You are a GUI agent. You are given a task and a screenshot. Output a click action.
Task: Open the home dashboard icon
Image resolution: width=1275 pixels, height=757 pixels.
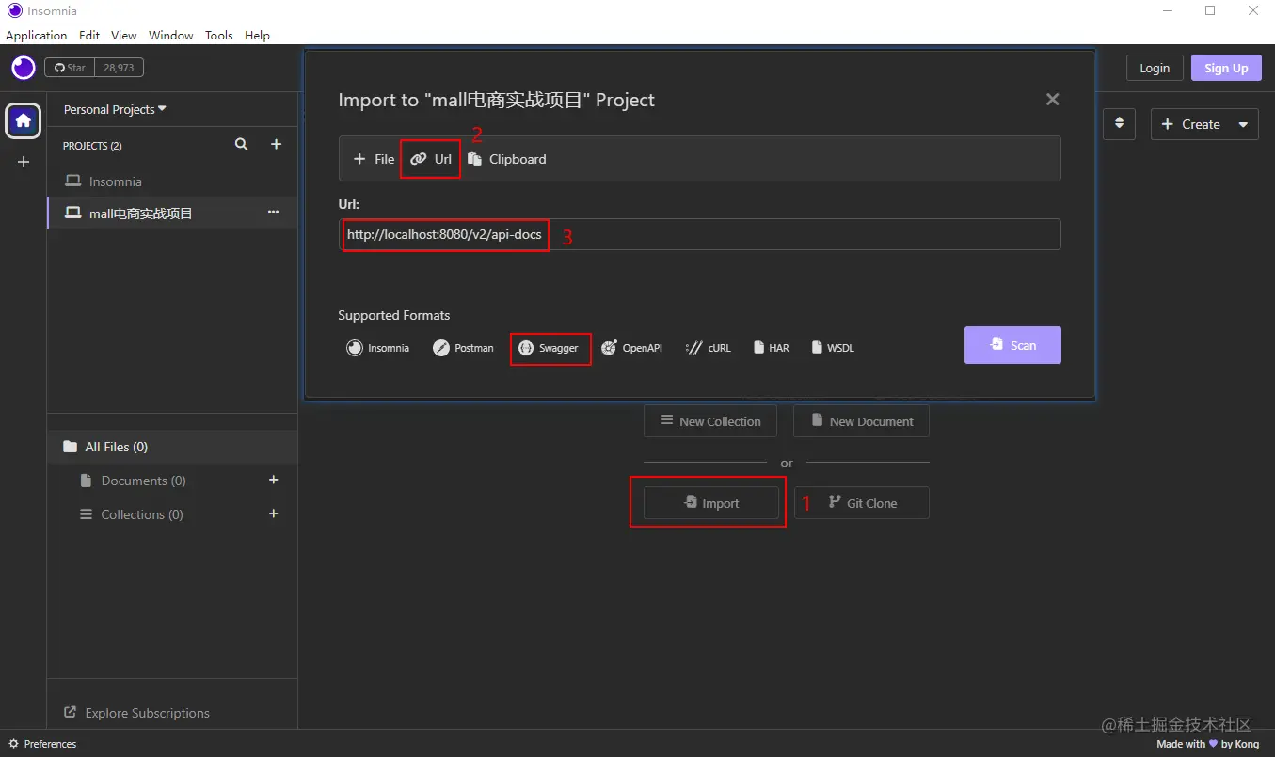(24, 120)
